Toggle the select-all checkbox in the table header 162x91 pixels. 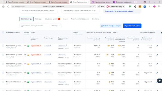3,32
